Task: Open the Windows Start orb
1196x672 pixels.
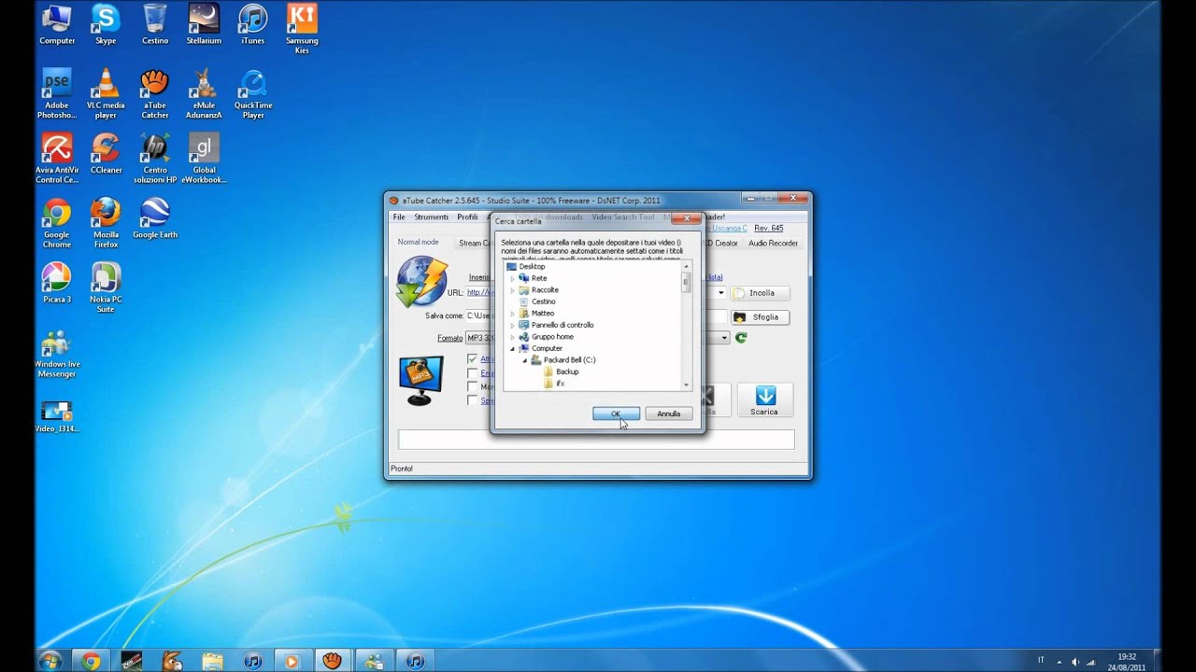Action: pos(50,661)
